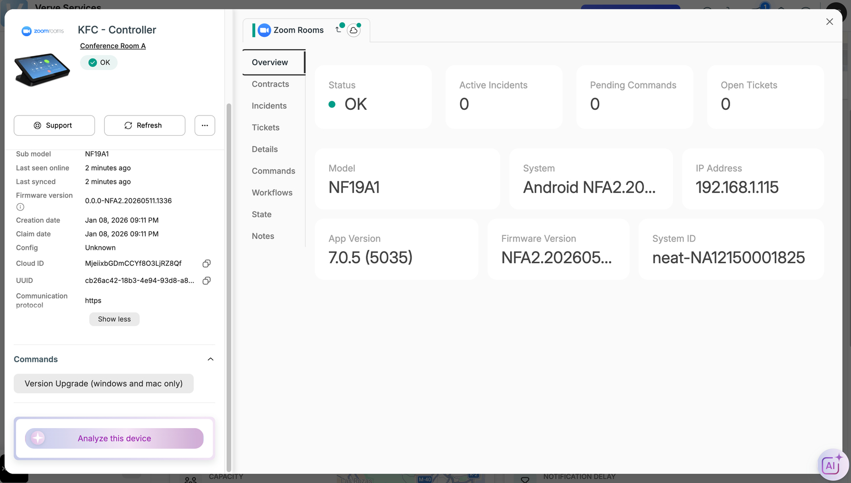Click the Last synced value
The height and width of the screenshot is (483, 851).
click(108, 182)
